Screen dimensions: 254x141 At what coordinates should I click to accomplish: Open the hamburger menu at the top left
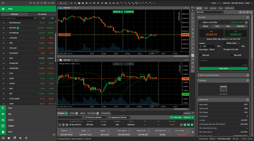(x=3, y=3)
